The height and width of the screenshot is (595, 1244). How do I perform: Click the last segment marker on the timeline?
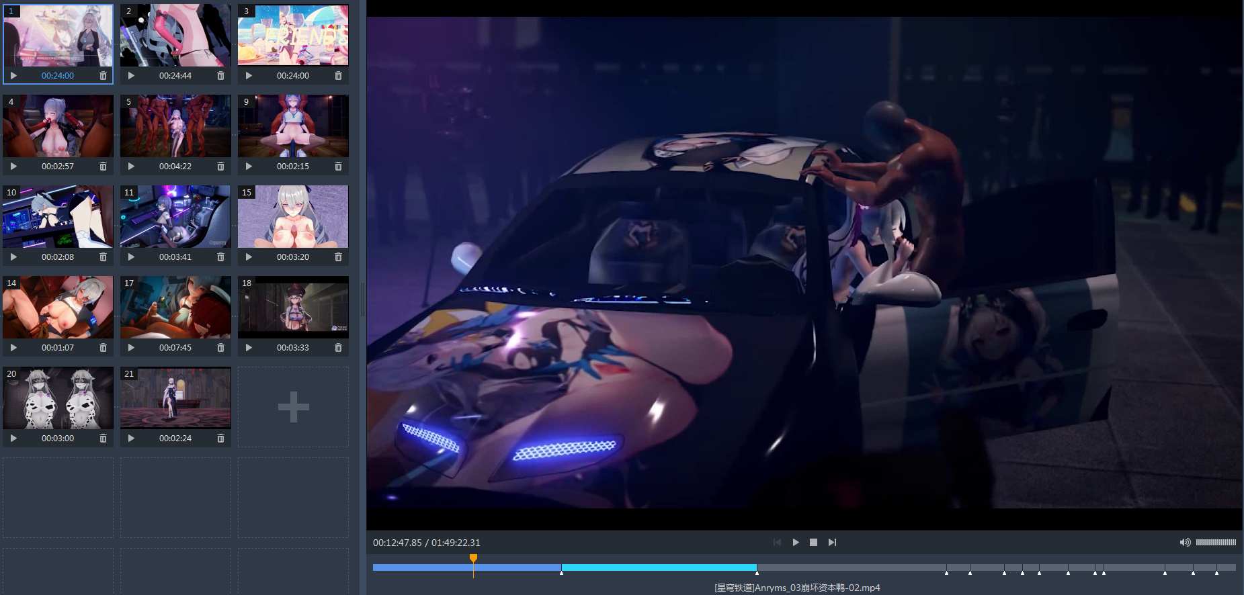(x=1216, y=572)
